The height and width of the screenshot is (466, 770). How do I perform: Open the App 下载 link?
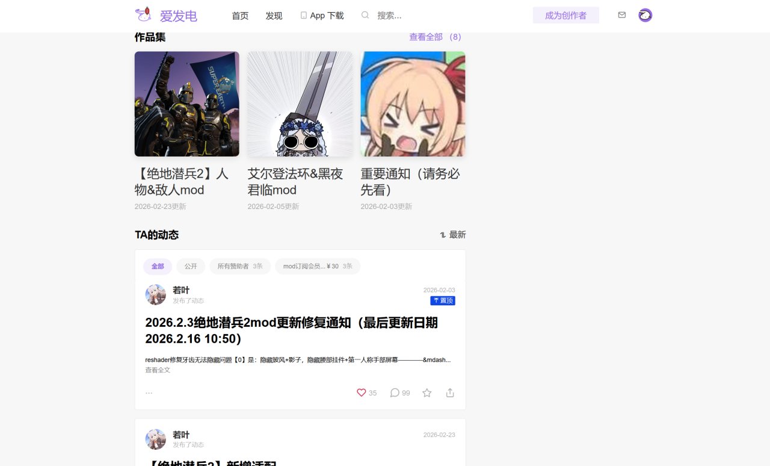(327, 16)
